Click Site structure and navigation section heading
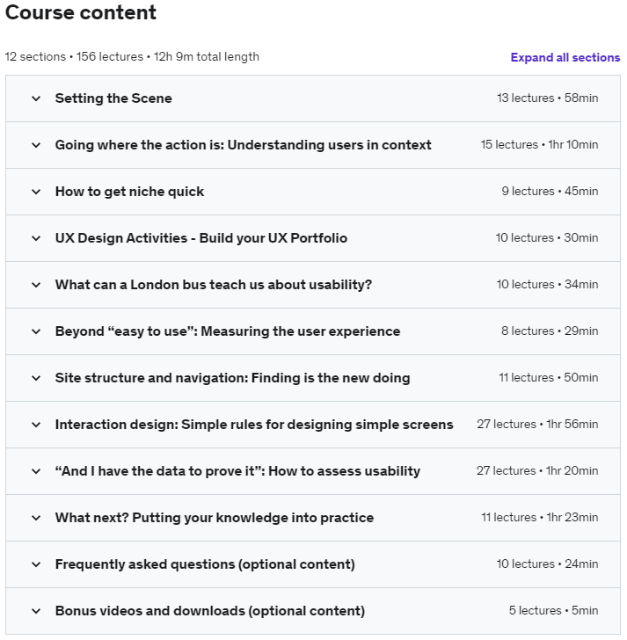Screen dimensions: 627x640 click(232, 378)
